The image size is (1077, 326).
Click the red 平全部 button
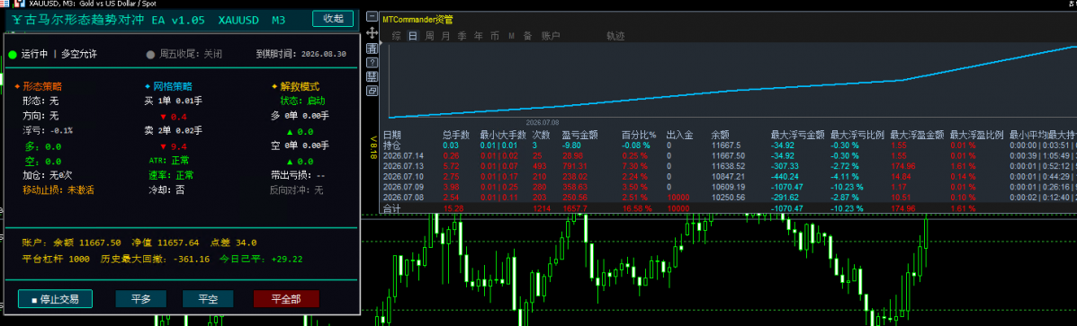tap(286, 299)
